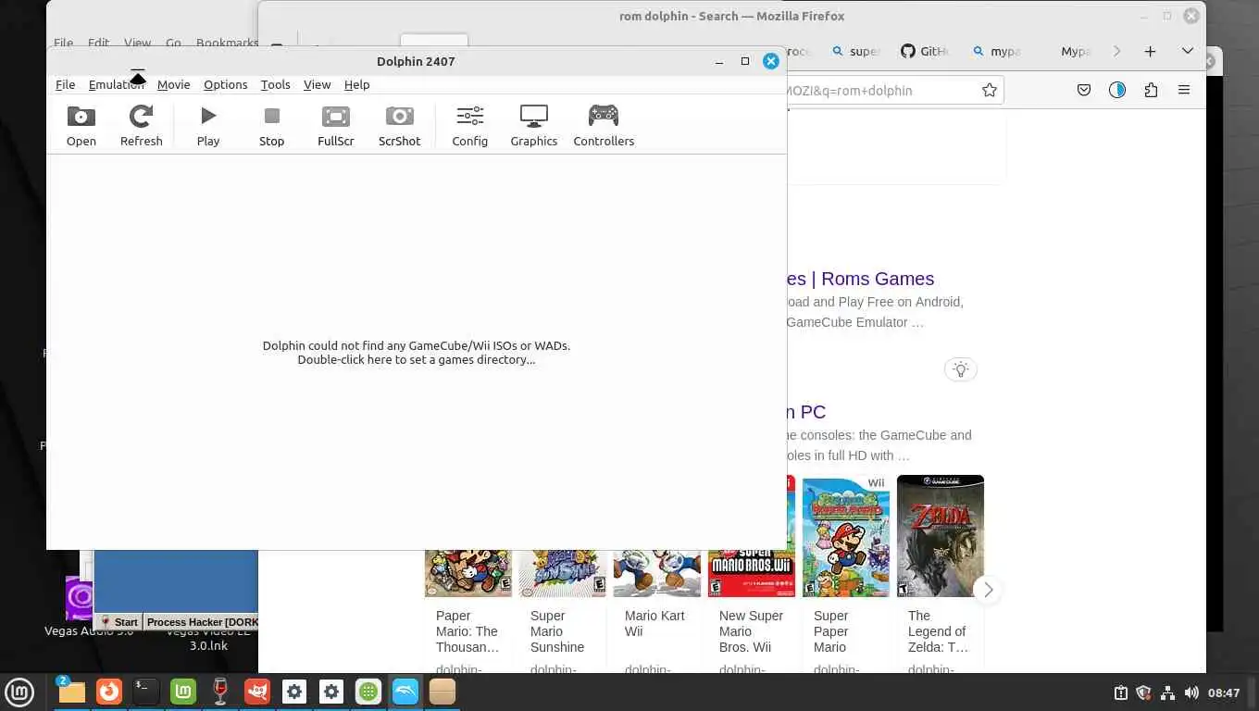Refresh the Dolphin game list
The image size is (1259, 711).
(x=141, y=126)
